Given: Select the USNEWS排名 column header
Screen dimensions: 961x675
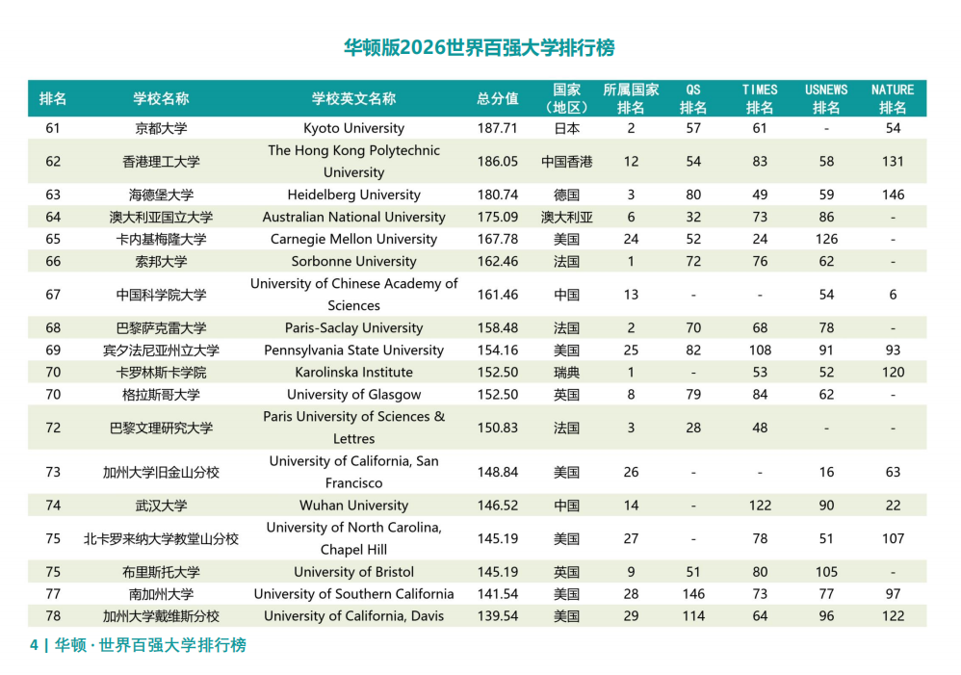Looking at the screenshot, I should [x=826, y=98].
